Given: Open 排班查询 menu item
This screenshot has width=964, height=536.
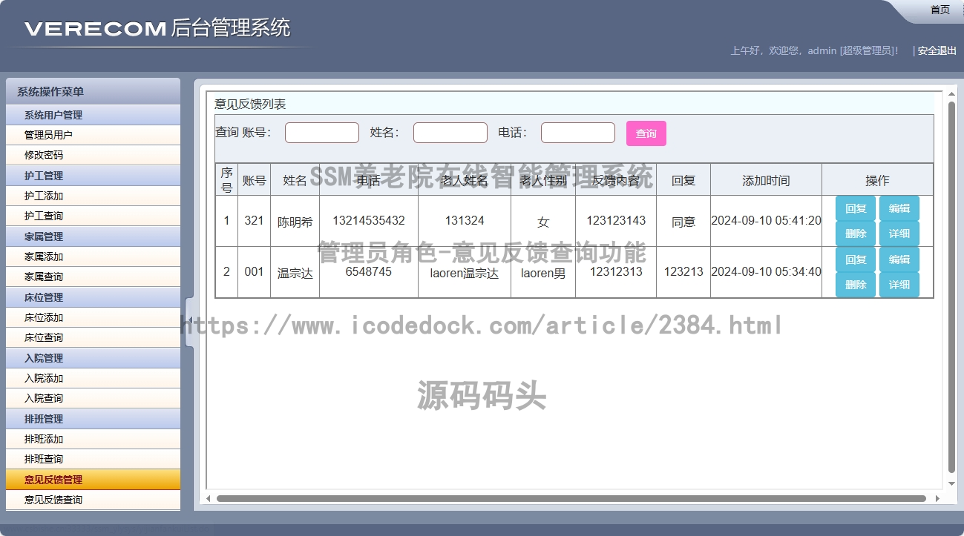Looking at the screenshot, I should coord(93,459).
